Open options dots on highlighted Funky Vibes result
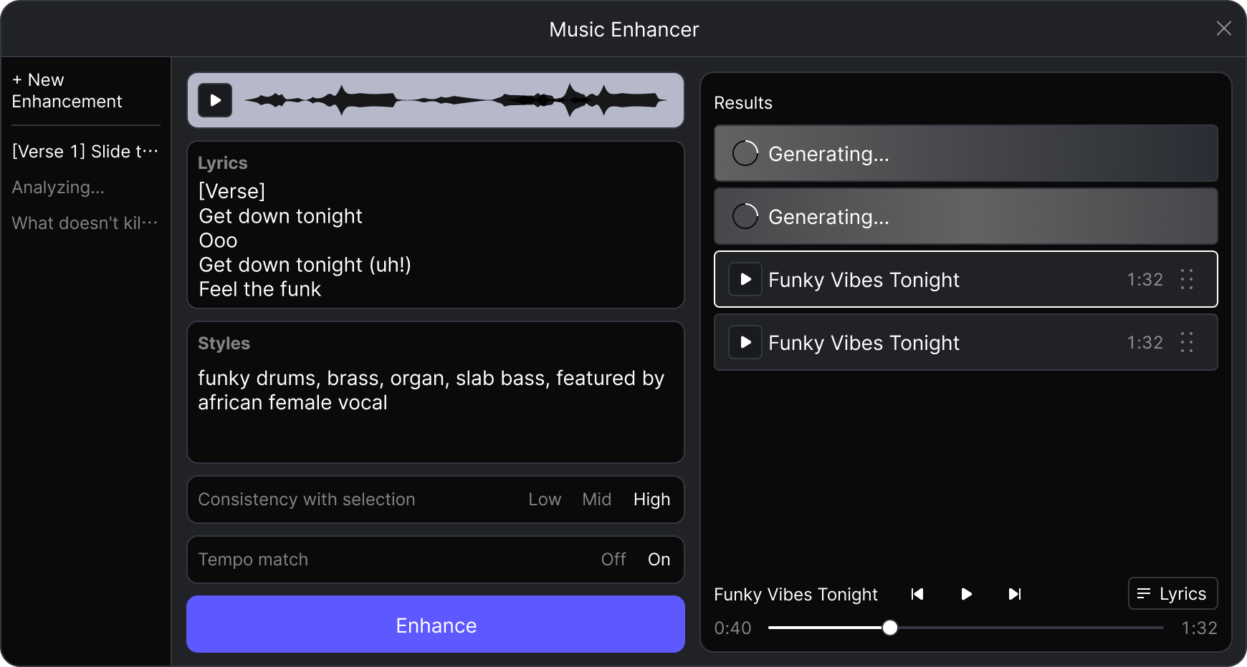The height and width of the screenshot is (667, 1247). tap(1187, 279)
